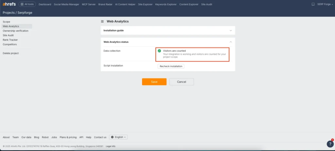Open the Plans & pricing footer link
Viewport: 335px width, 151px height.
(x=68, y=137)
